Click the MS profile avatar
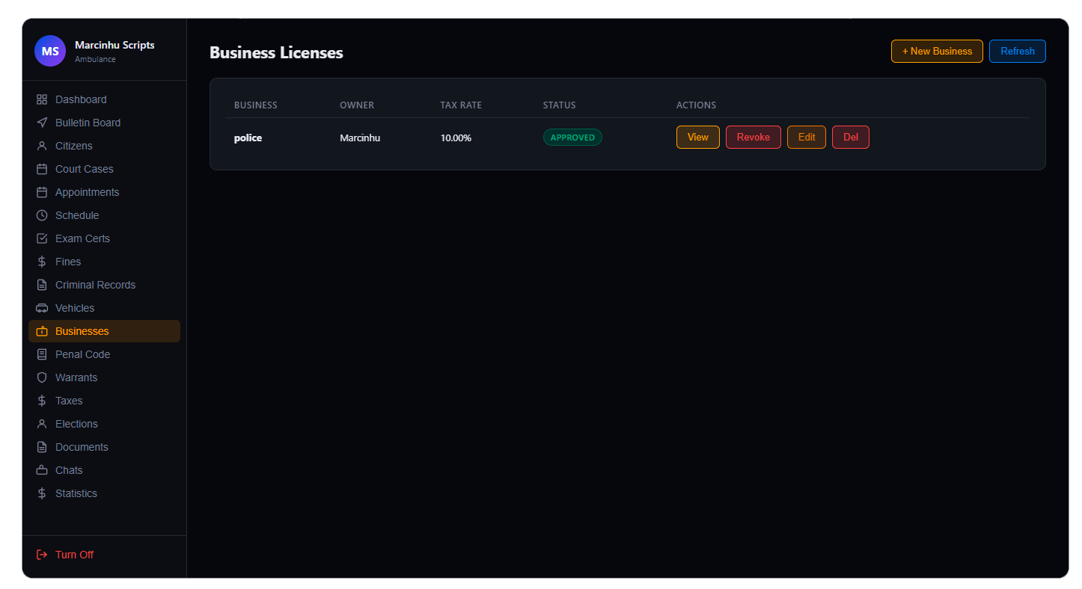This screenshot has width=1082, height=589. click(x=50, y=51)
